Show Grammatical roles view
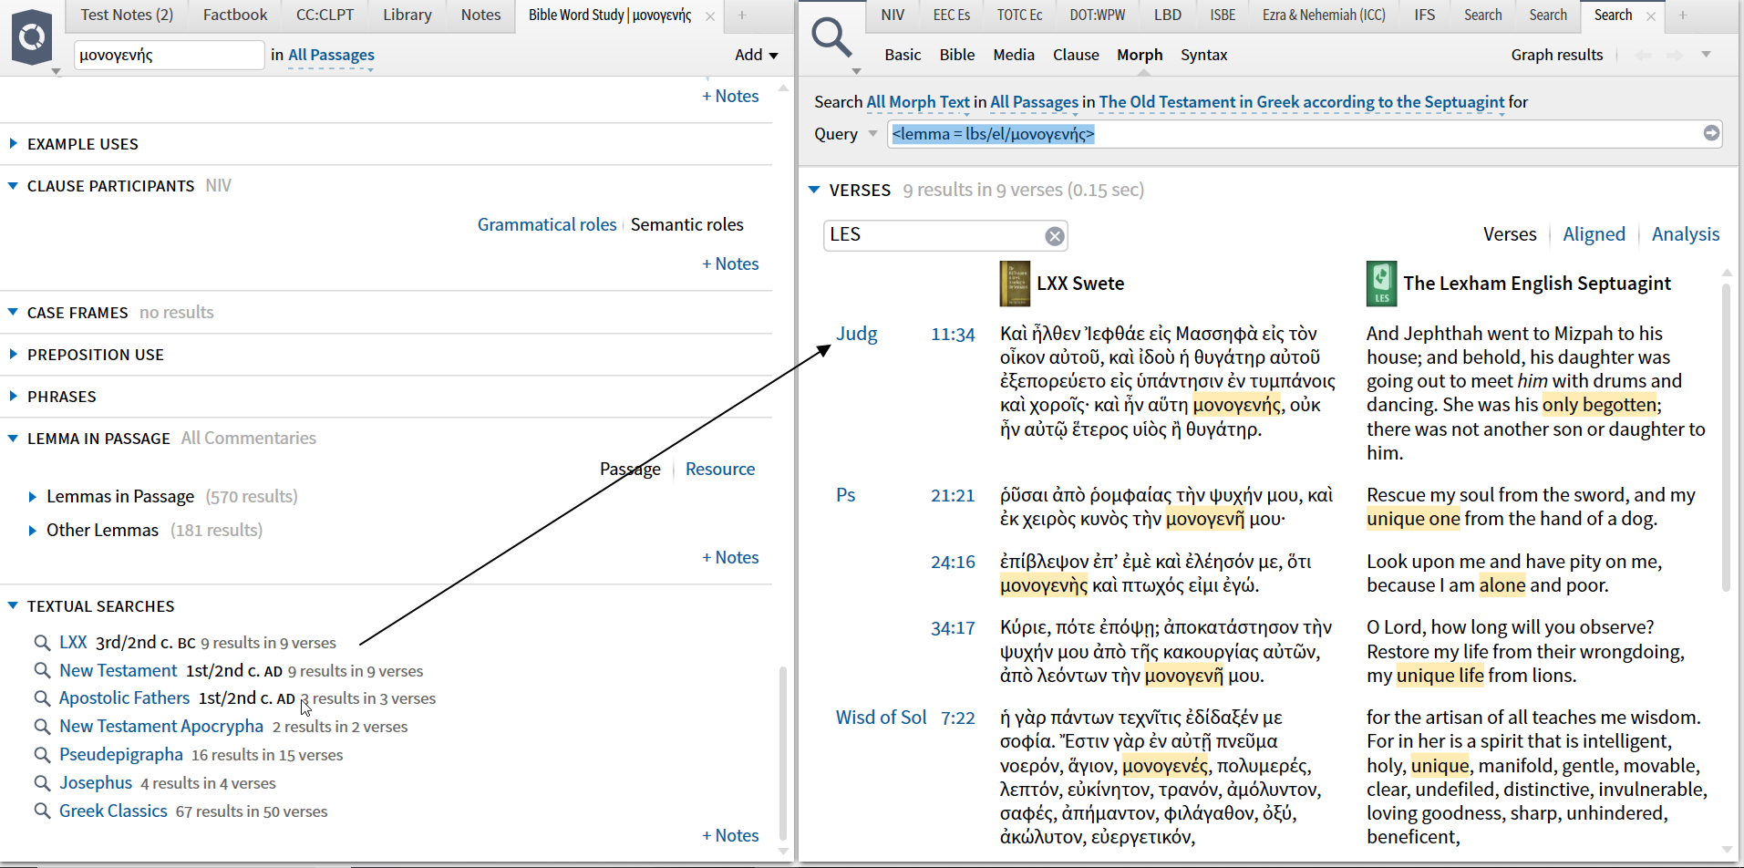 pyautogui.click(x=547, y=224)
